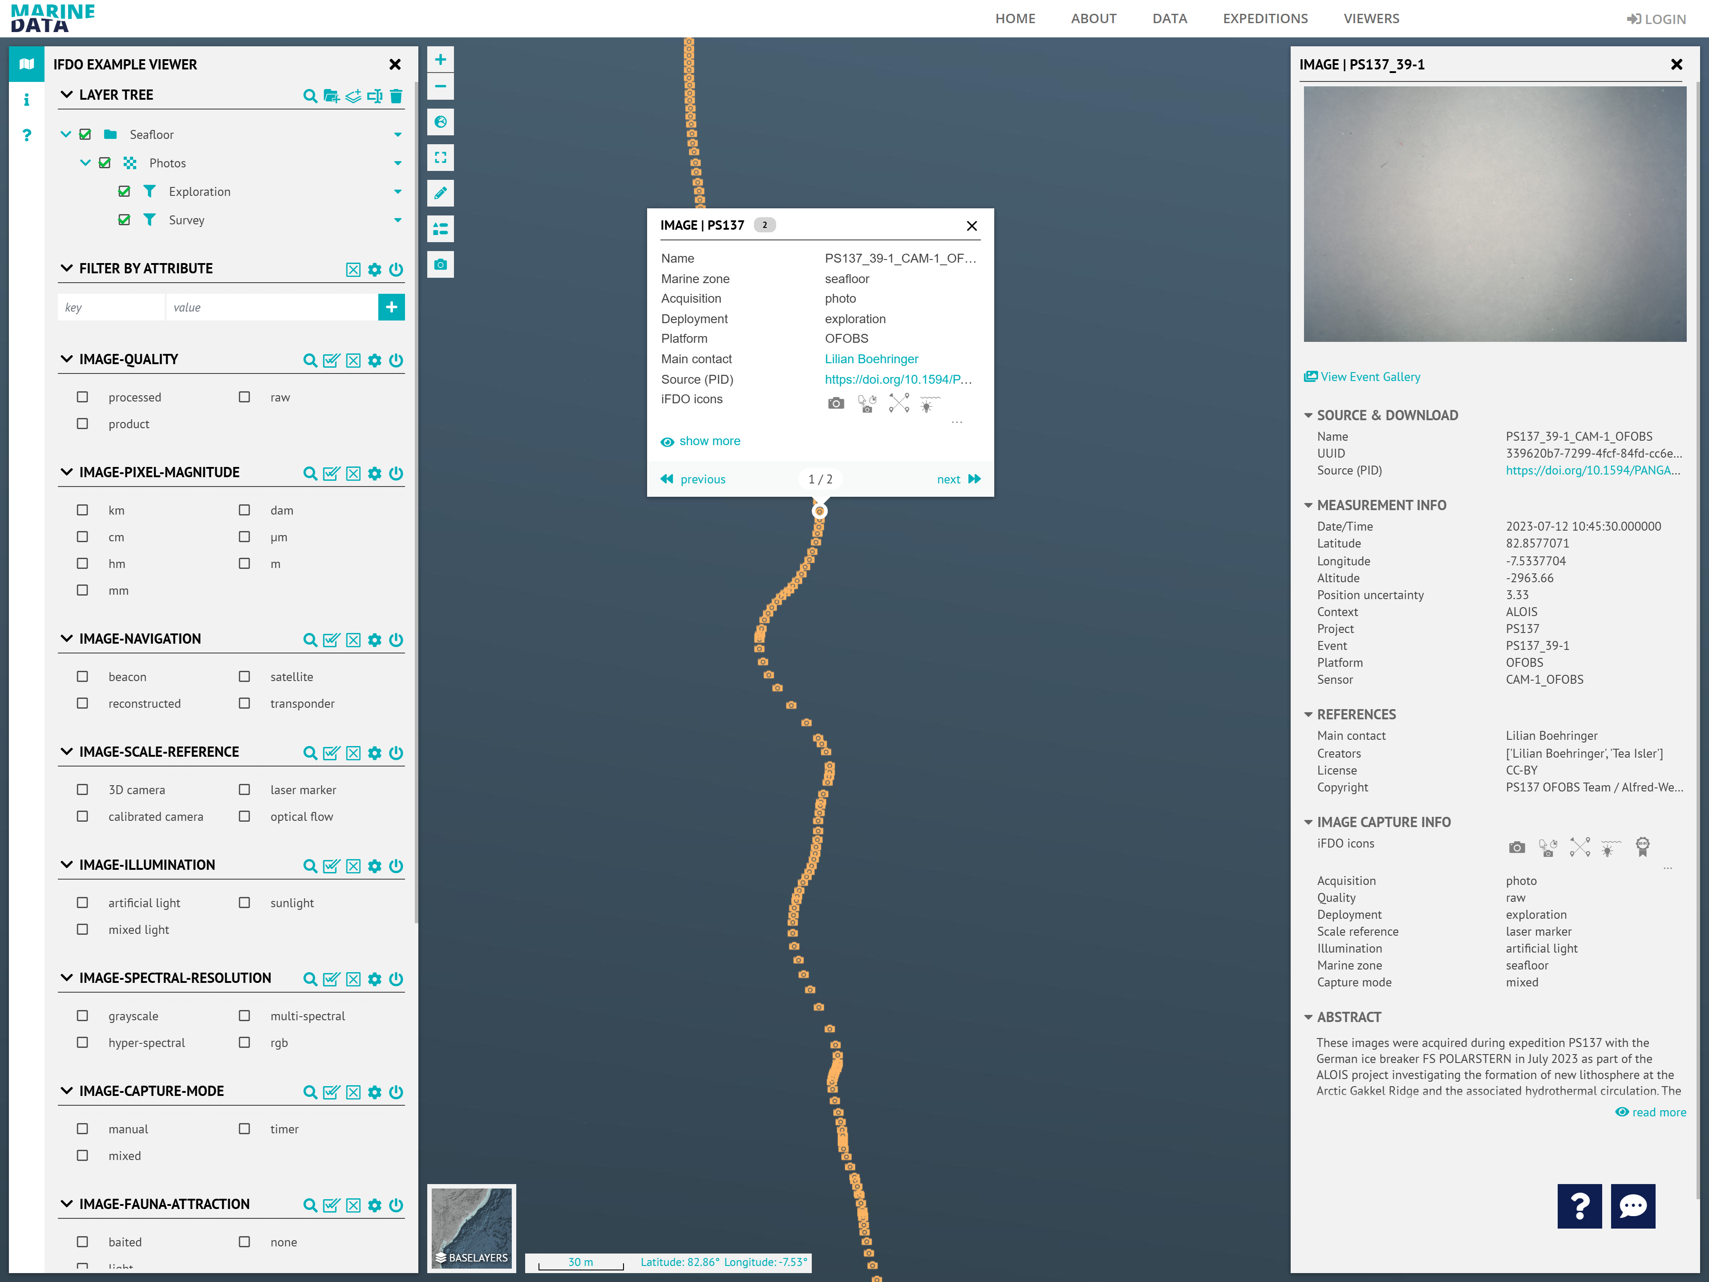Click the filter key input field
This screenshot has width=1709, height=1282.
pos(111,307)
